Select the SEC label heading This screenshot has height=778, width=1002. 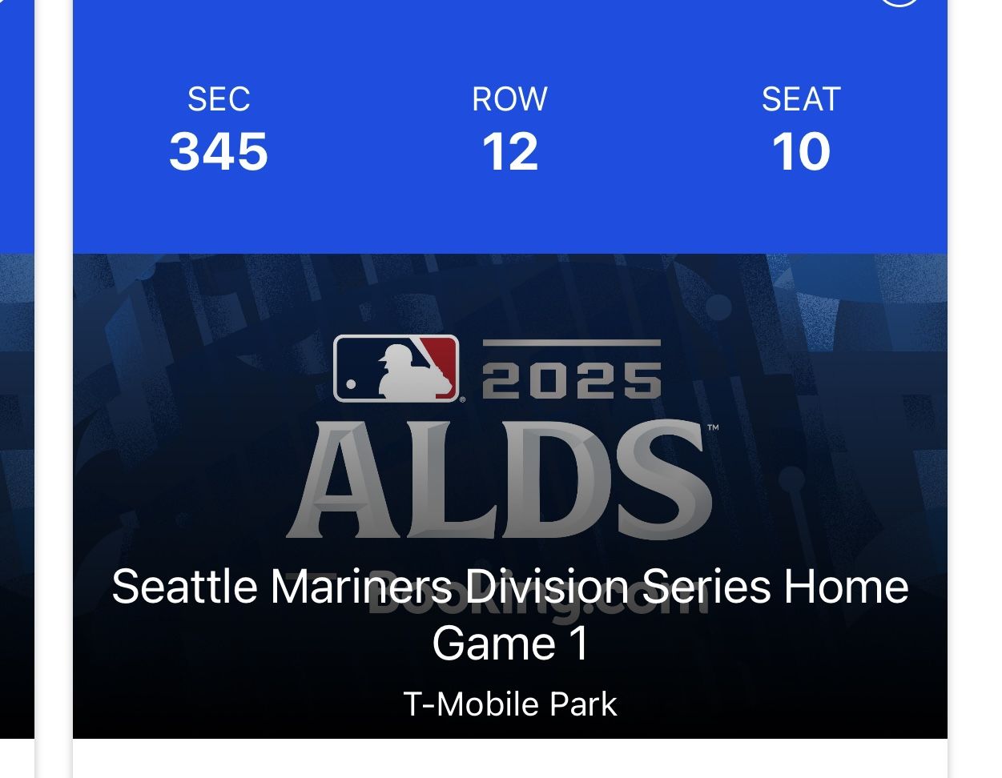click(x=219, y=99)
